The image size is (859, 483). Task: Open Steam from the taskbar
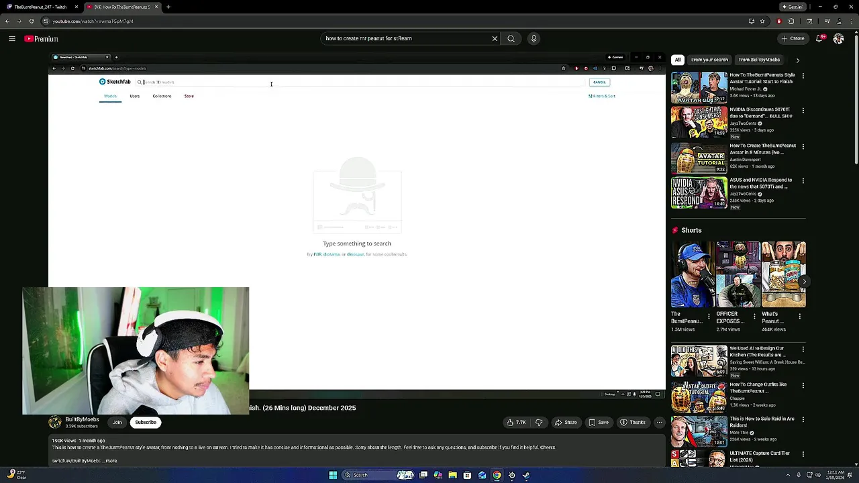click(x=526, y=475)
